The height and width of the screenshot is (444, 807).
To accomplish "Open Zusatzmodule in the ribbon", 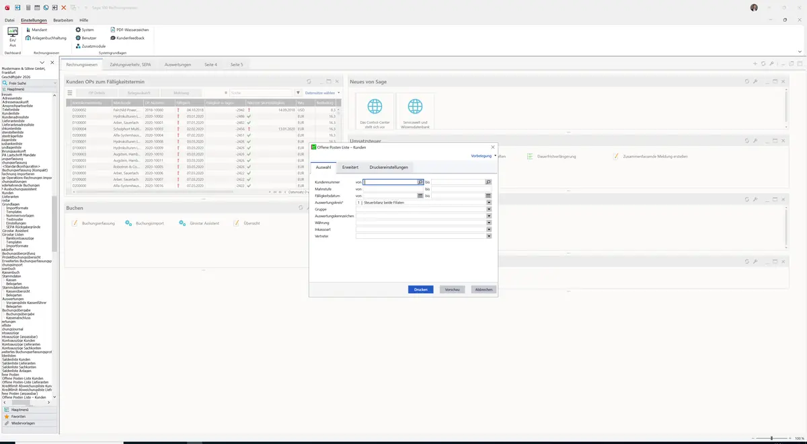I will (90, 46).
